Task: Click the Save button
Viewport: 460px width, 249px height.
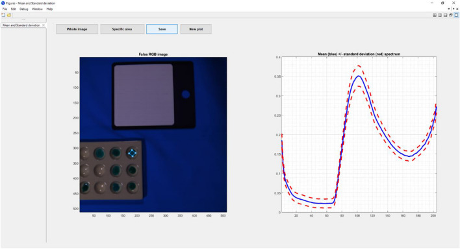Action: point(162,29)
